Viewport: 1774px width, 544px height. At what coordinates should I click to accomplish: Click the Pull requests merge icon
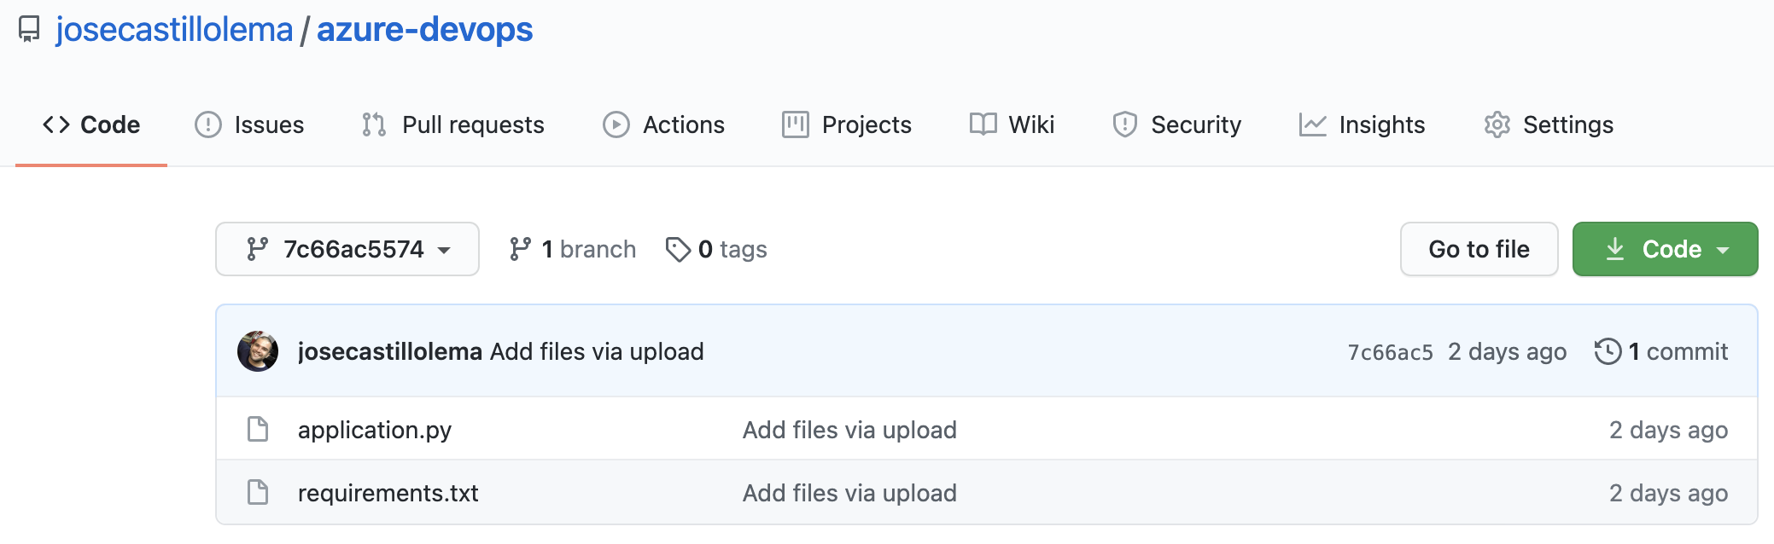click(x=374, y=124)
